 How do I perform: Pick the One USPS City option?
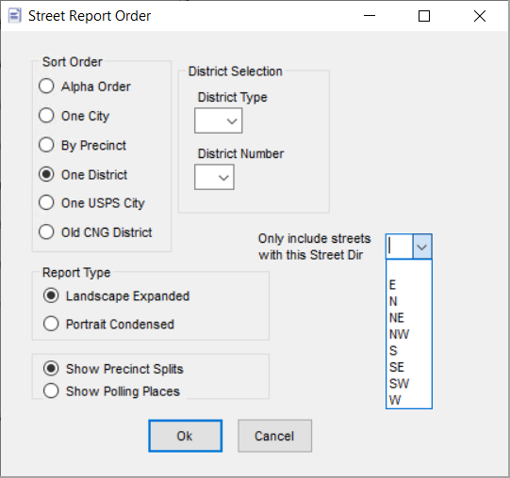pos(46,202)
